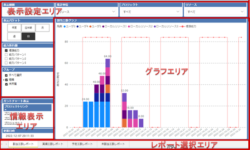Click the orange ユーザ5 segment in the 64.00 bar

click(108, 89)
